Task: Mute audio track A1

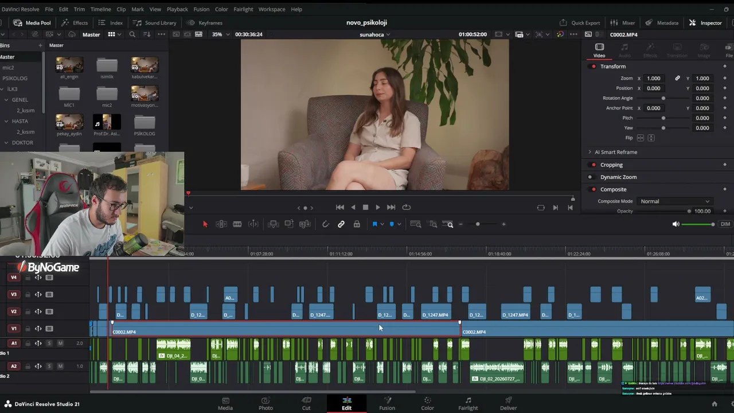Action: (60, 343)
